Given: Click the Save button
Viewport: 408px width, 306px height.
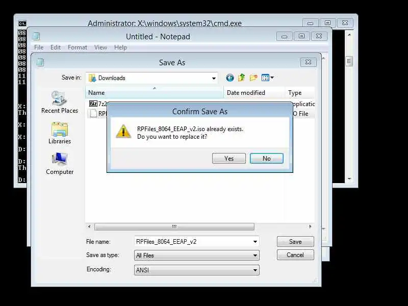Looking at the screenshot, I should tap(295, 241).
